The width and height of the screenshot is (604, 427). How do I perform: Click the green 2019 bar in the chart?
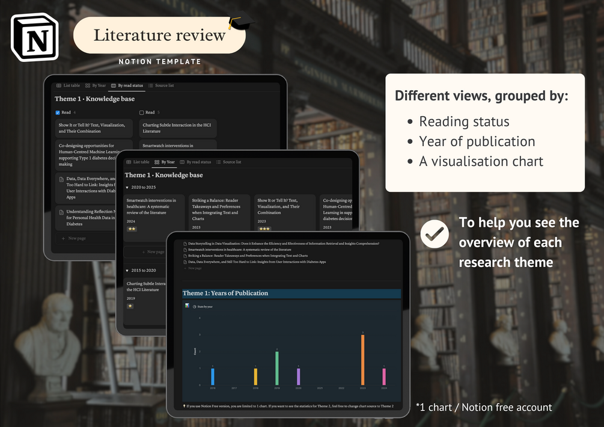click(277, 369)
